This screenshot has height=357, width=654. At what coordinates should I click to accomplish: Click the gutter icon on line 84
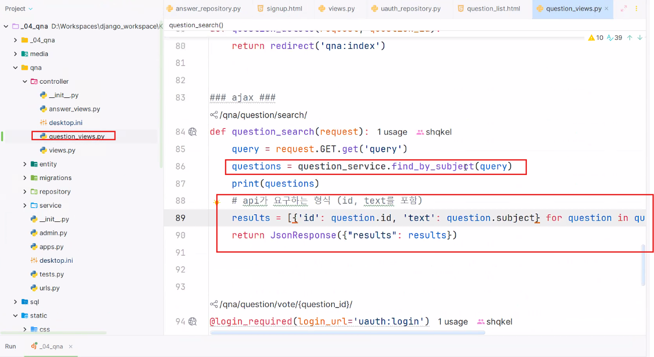(x=193, y=132)
